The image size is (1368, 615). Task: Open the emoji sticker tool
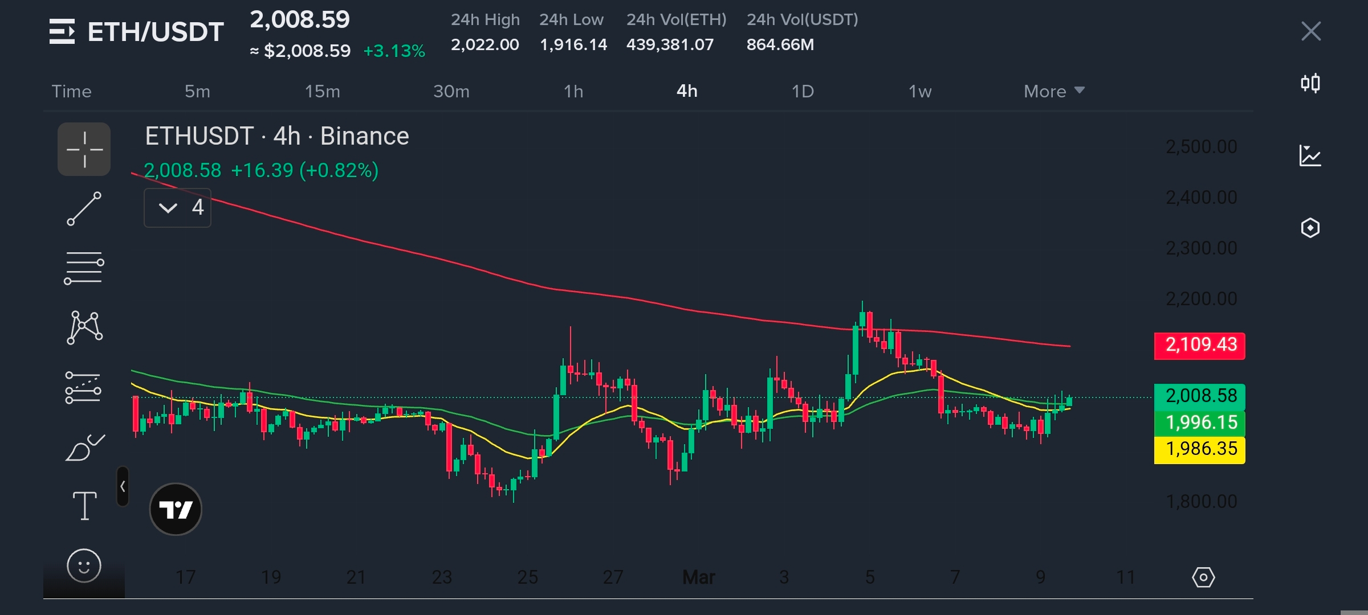[x=84, y=565]
